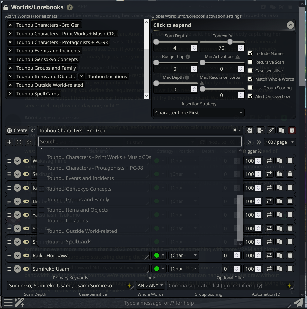Image resolution: width=307 pixels, height=309 pixels.
Task: Open the magic wand extensions menu
Action: pyautogui.click(x=19, y=302)
